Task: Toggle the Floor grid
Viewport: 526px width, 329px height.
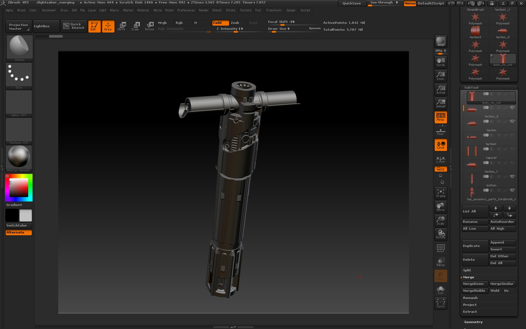Action: click(441, 132)
